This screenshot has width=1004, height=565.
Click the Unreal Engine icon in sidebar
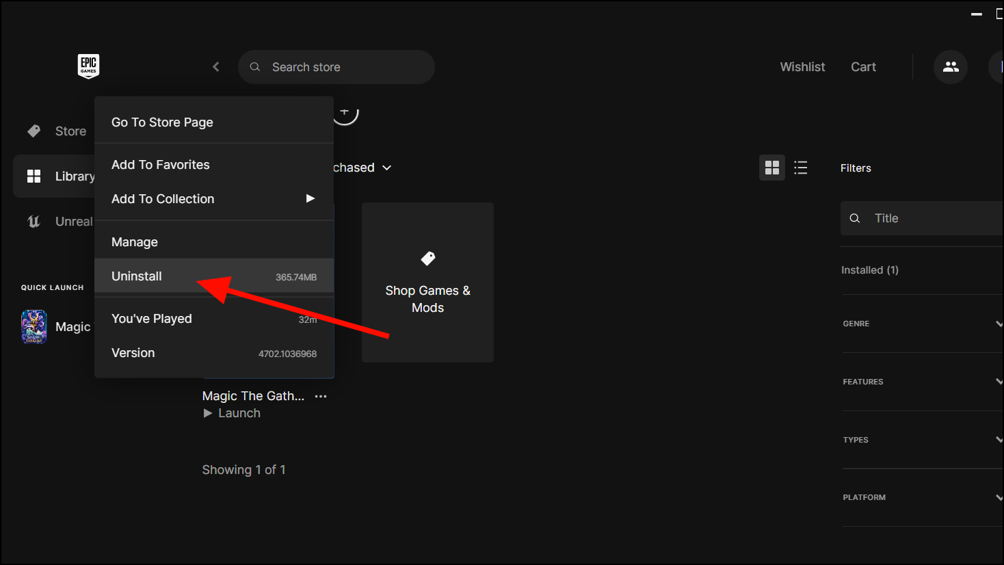pos(34,222)
